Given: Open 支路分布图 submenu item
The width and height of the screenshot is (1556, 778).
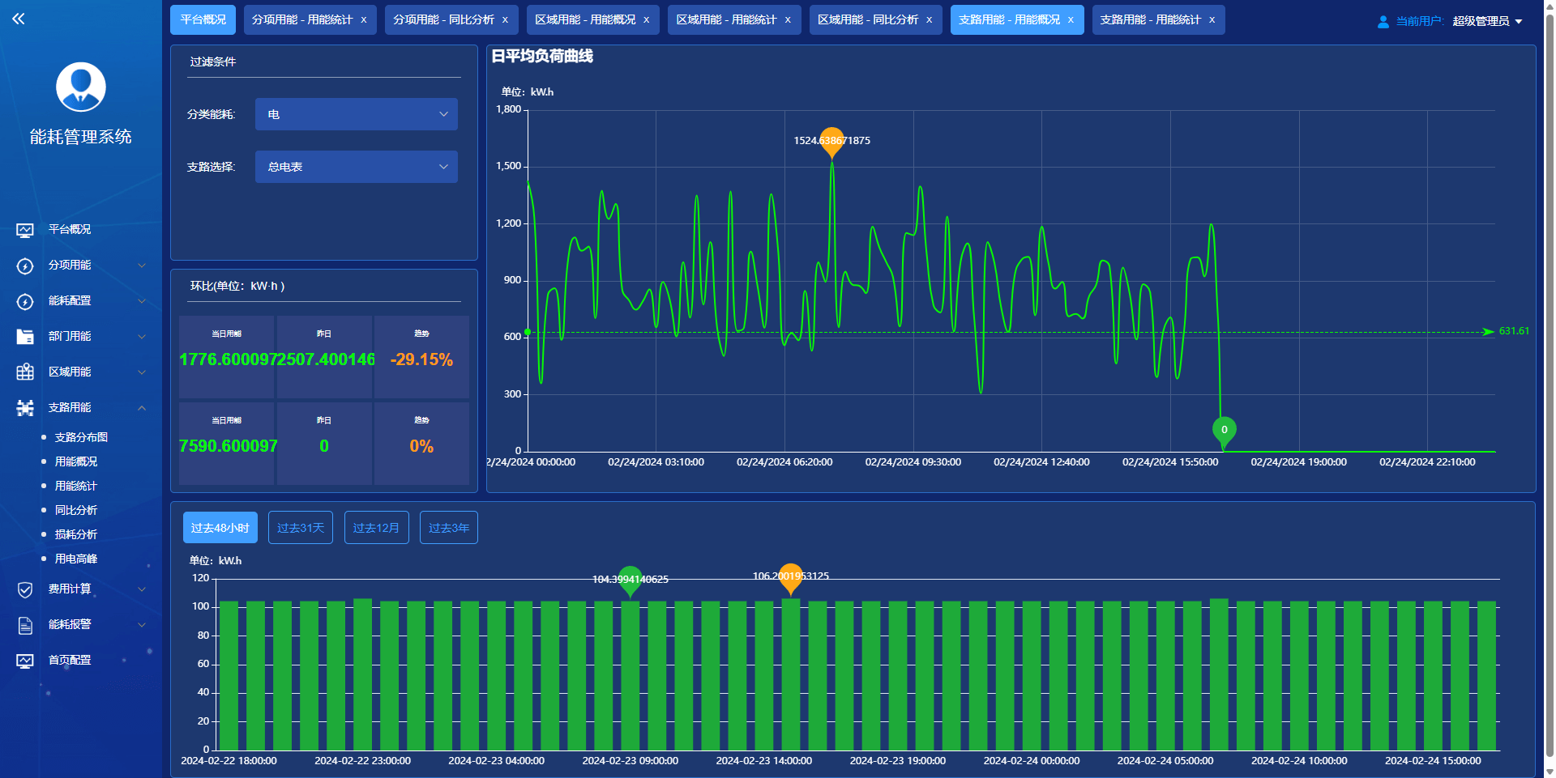Looking at the screenshot, I should click(x=81, y=437).
